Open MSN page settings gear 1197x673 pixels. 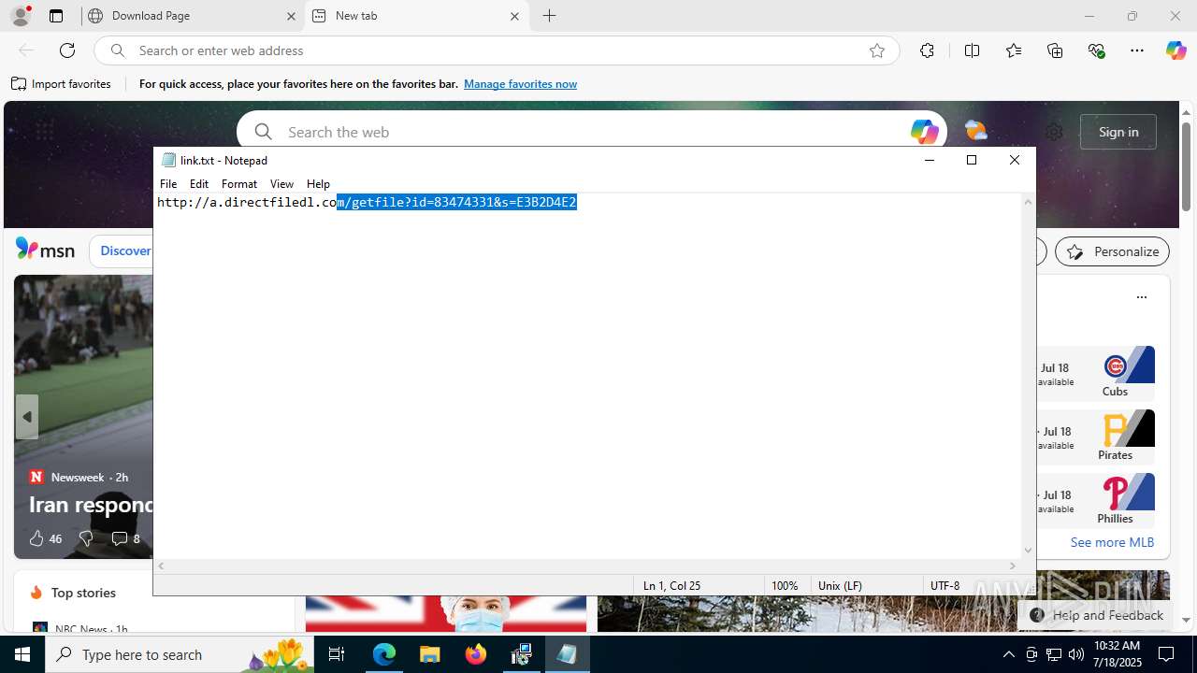1054,132
